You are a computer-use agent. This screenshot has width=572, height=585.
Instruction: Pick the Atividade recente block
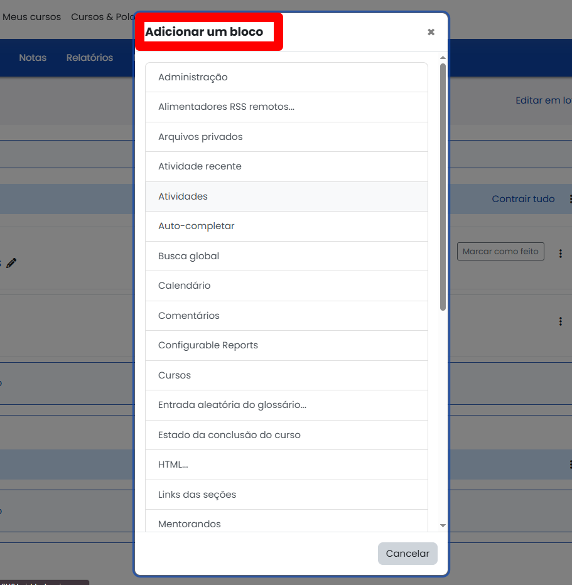[x=200, y=166]
